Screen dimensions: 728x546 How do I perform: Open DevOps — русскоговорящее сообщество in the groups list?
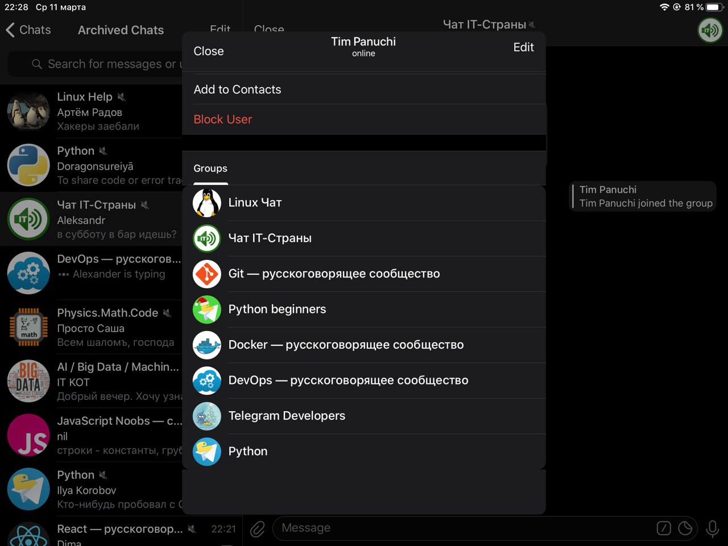tap(364, 380)
